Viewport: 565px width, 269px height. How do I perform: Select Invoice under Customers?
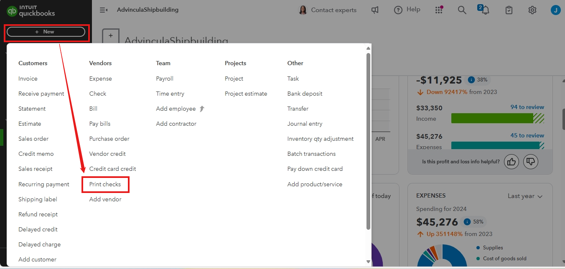[x=28, y=79]
